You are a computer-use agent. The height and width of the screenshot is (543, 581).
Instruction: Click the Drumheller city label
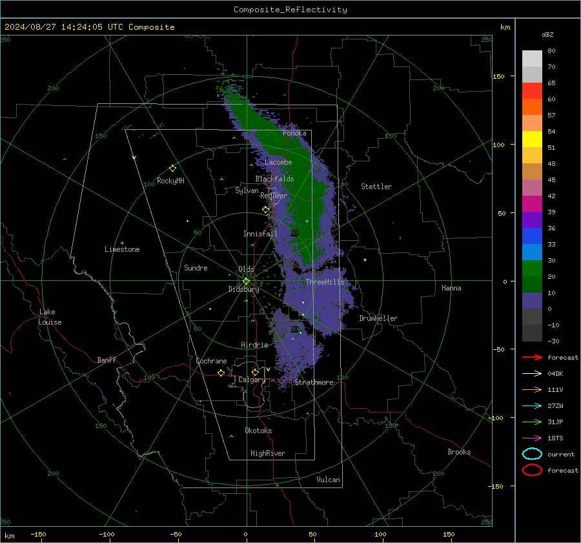pos(378,318)
